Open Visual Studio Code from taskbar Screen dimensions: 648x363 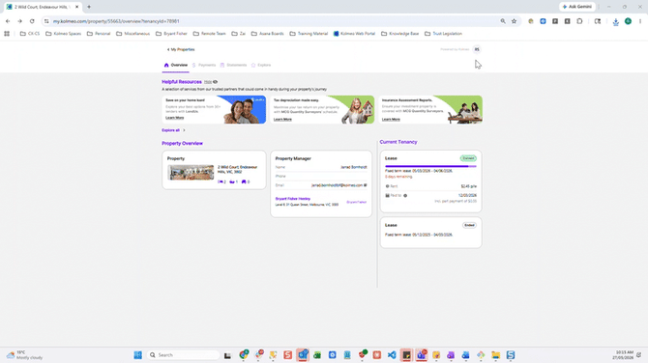[392, 355]
